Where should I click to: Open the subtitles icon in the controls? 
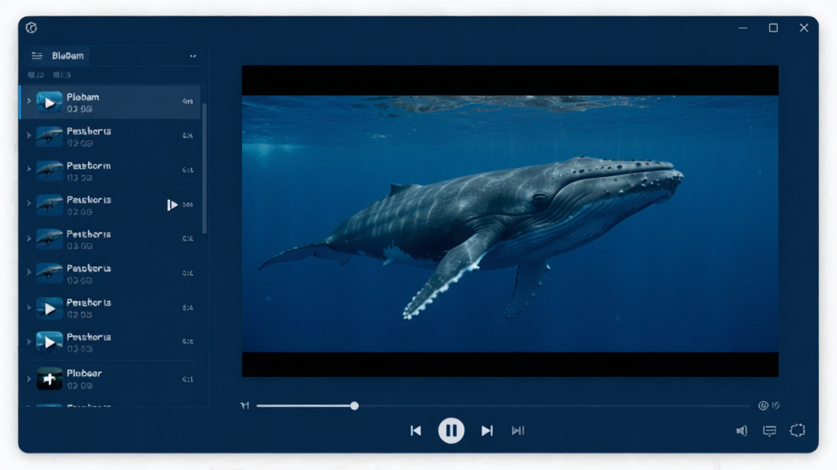coord(769,431)
